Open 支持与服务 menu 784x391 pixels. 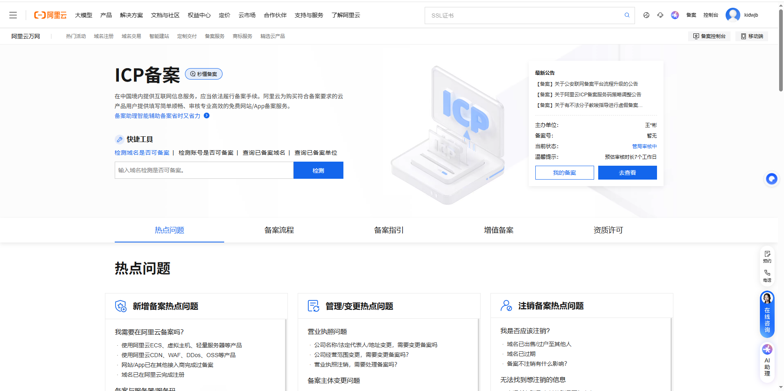(309, 15)
